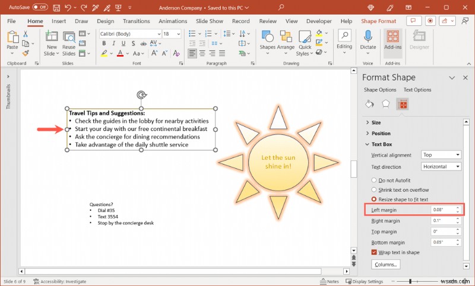
Task: Click the Paste clipboard icon
Action: [12, 37]
